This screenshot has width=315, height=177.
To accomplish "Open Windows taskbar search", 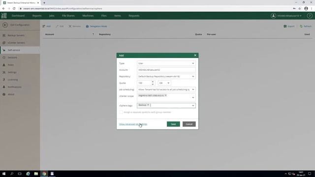I will (12, 174).
